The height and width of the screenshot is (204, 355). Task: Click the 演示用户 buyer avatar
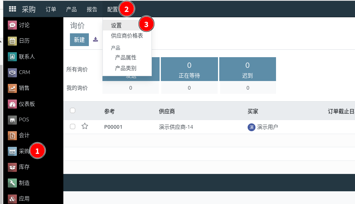coord(251,127)
